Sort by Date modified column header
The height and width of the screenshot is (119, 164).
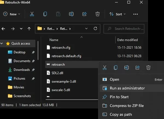coord(127,40)
